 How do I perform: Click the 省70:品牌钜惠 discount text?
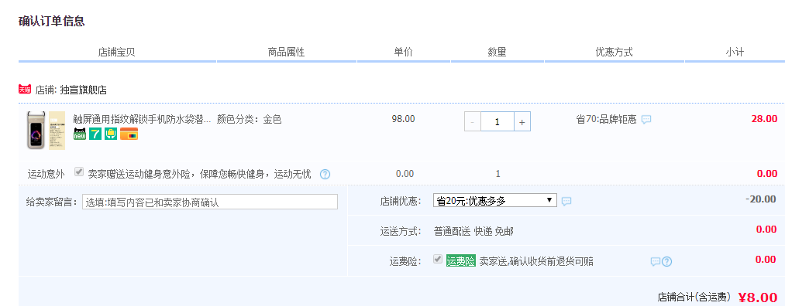tap(606, 119)
